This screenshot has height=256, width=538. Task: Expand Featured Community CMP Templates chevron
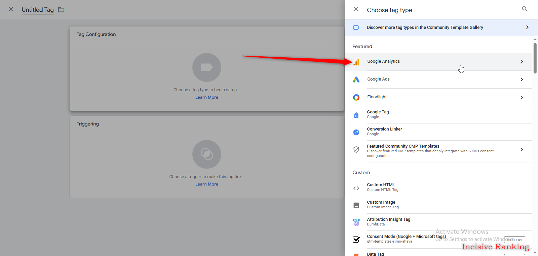point(522,149)
